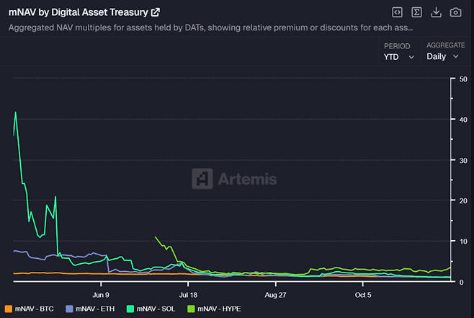This screenshot has width=474, height=318.
Task: Click the sigma formula icon
Action: coord(416,12)
